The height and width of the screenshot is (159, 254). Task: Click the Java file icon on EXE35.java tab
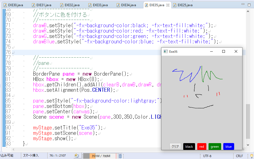coord(146,5)
